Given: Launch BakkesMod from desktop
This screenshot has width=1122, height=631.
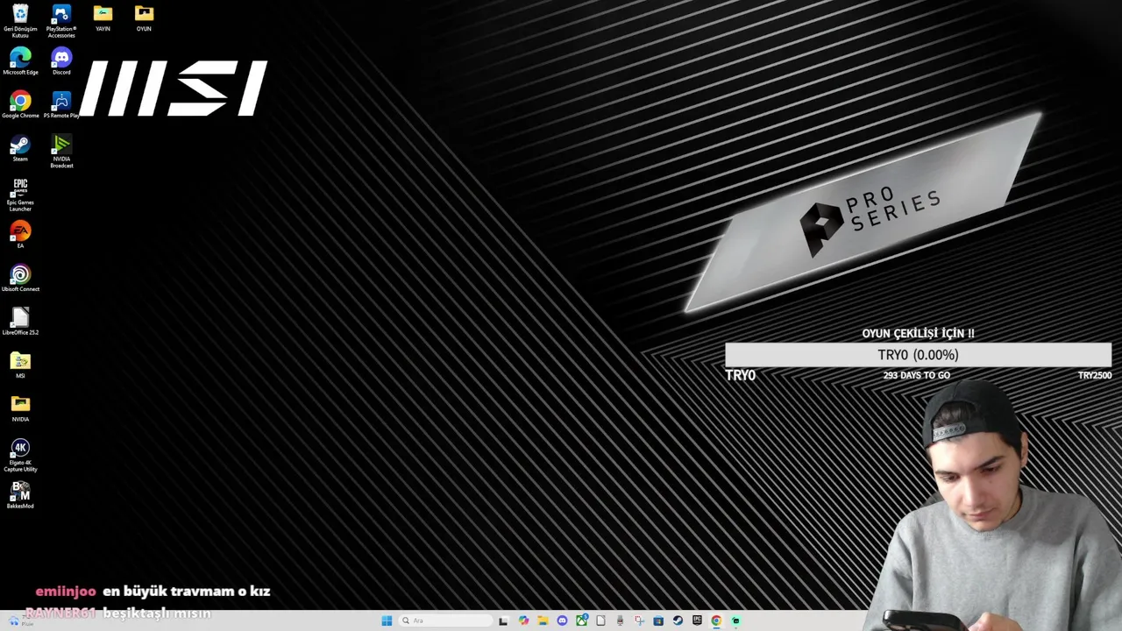Looking at the screenshot, I should pyautogui.click(x=20, y=495).
